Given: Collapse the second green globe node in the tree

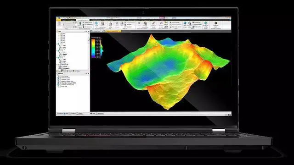Looking at the screenshot, I should (x=57, y=51).
